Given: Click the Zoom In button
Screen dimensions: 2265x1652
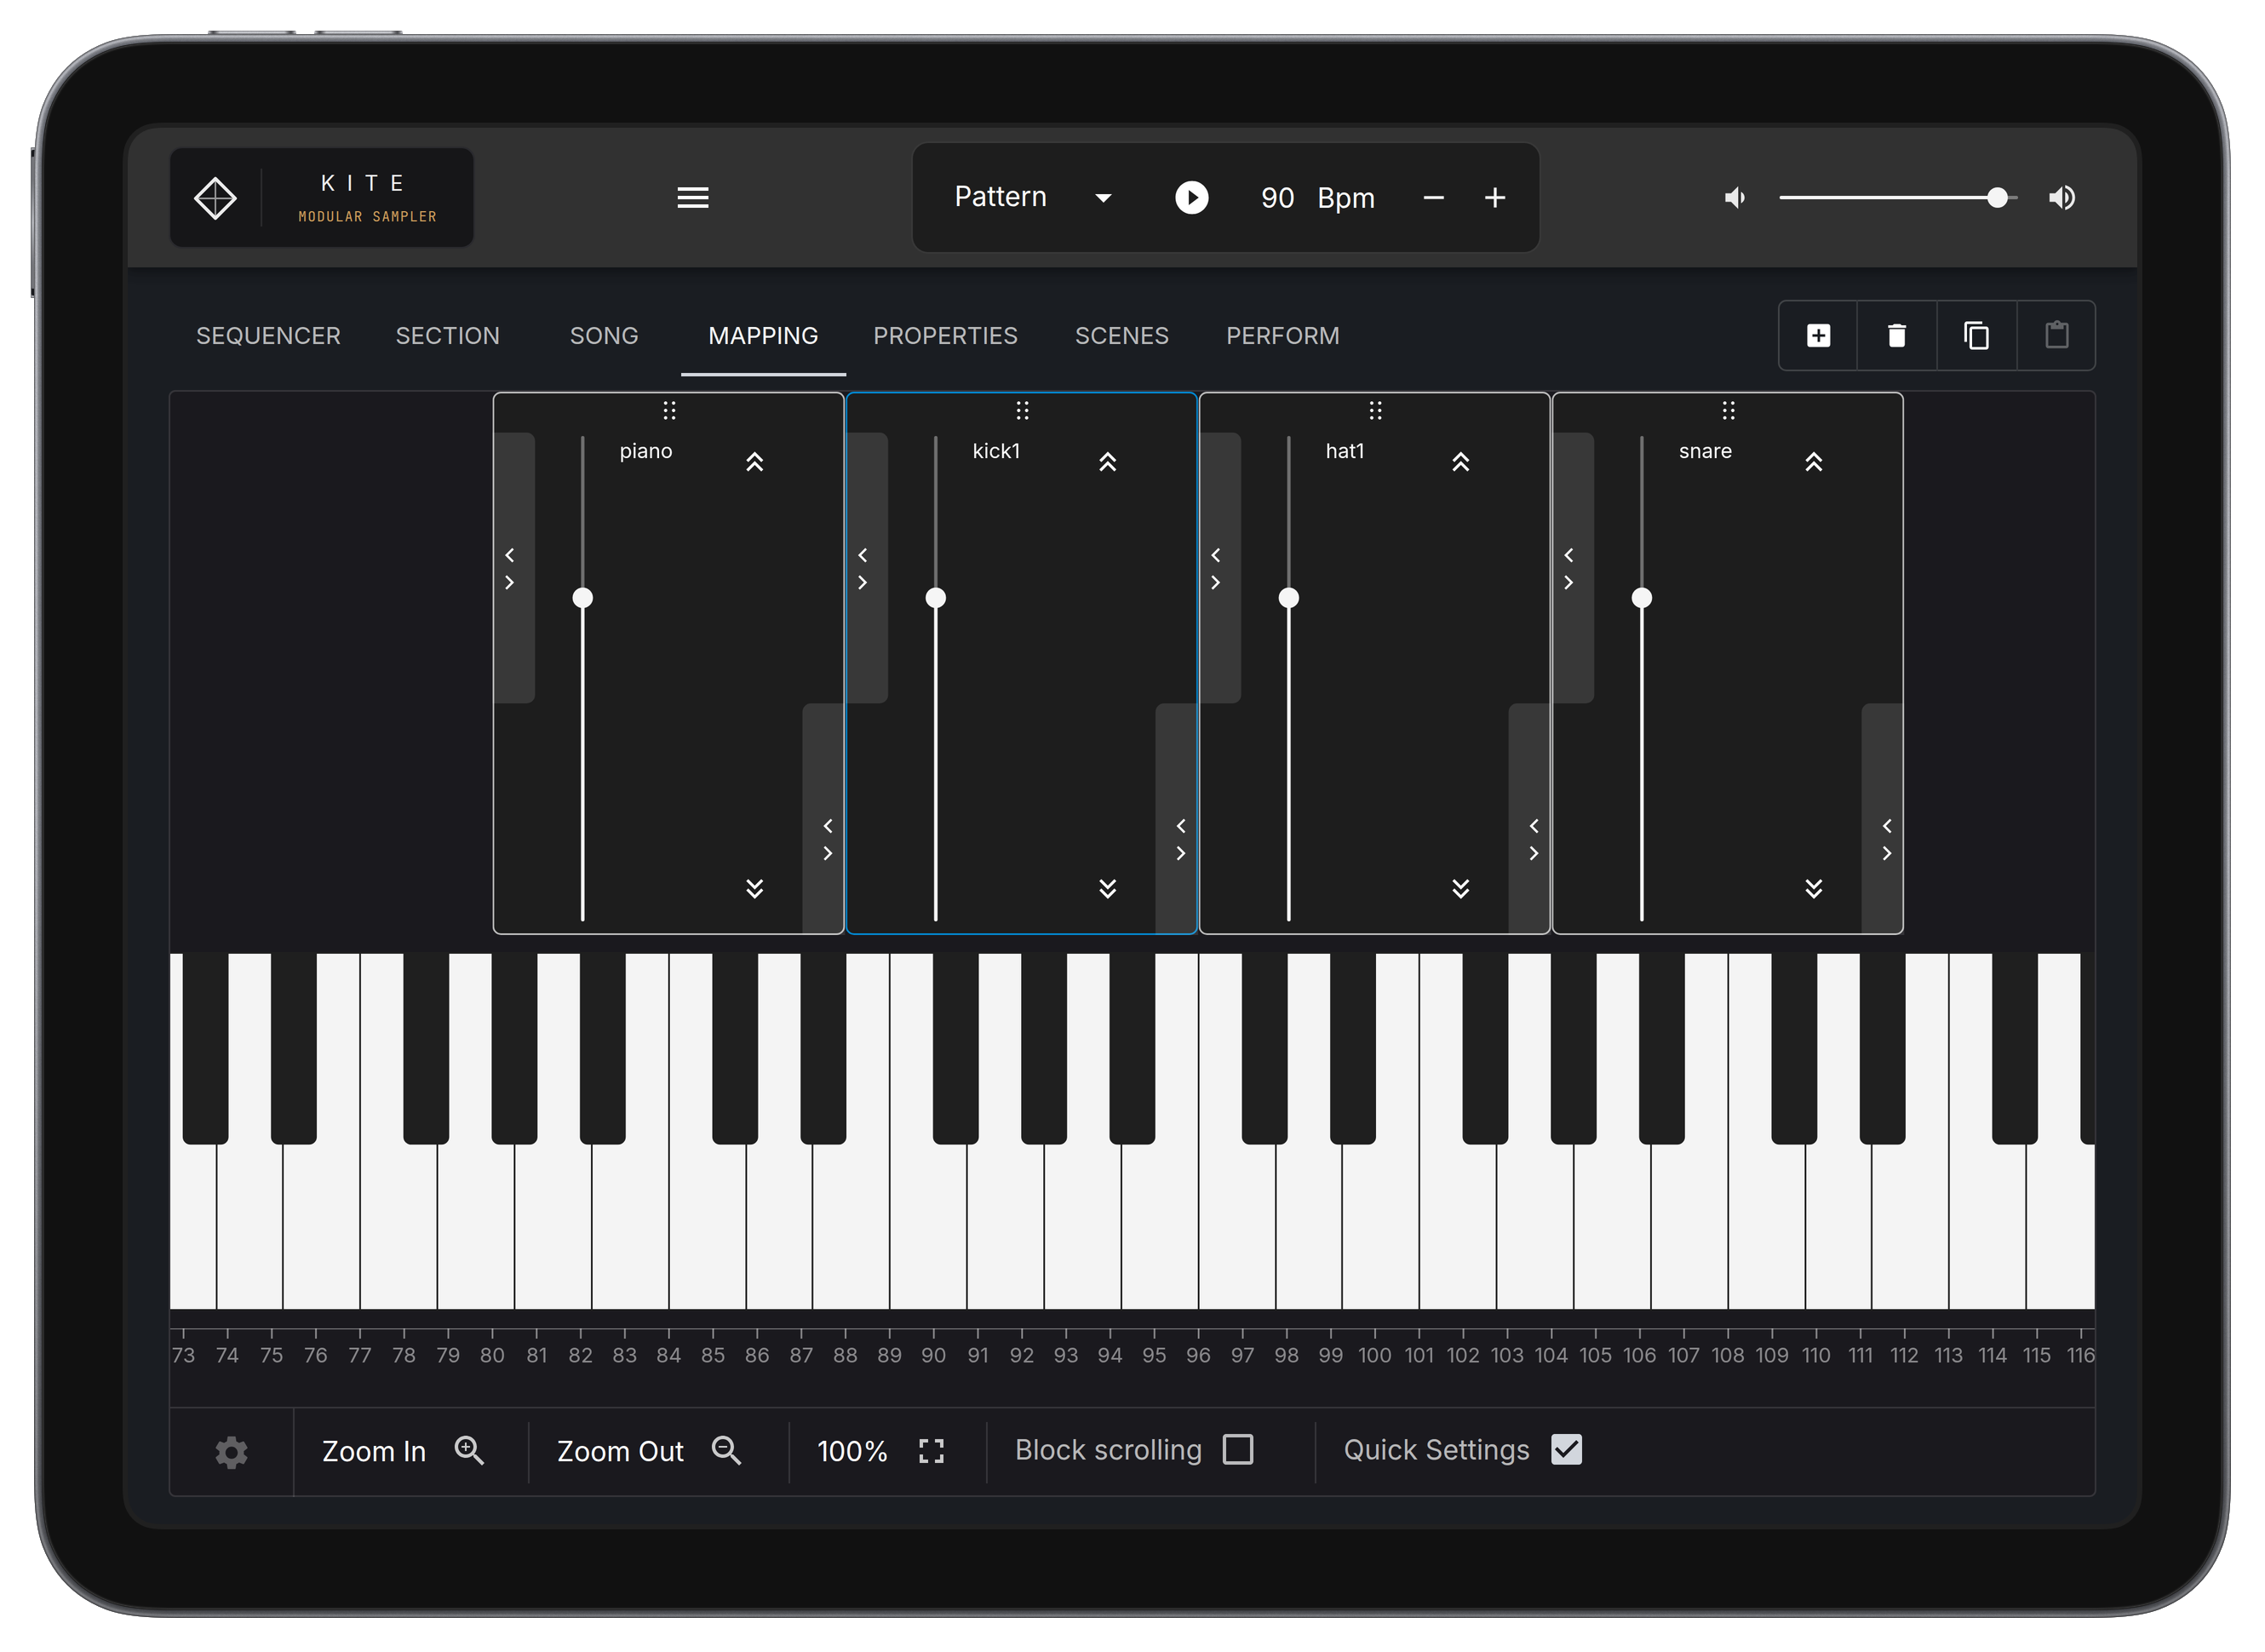Looking at the screenshot, I should coord(402,1451).
